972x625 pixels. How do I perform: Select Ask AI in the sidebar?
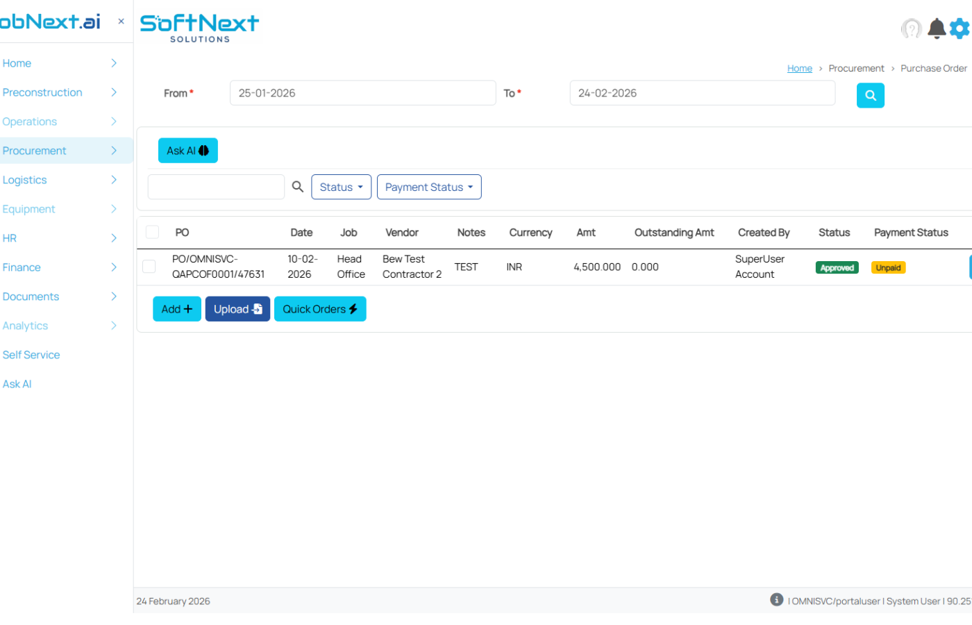(17, 384)
